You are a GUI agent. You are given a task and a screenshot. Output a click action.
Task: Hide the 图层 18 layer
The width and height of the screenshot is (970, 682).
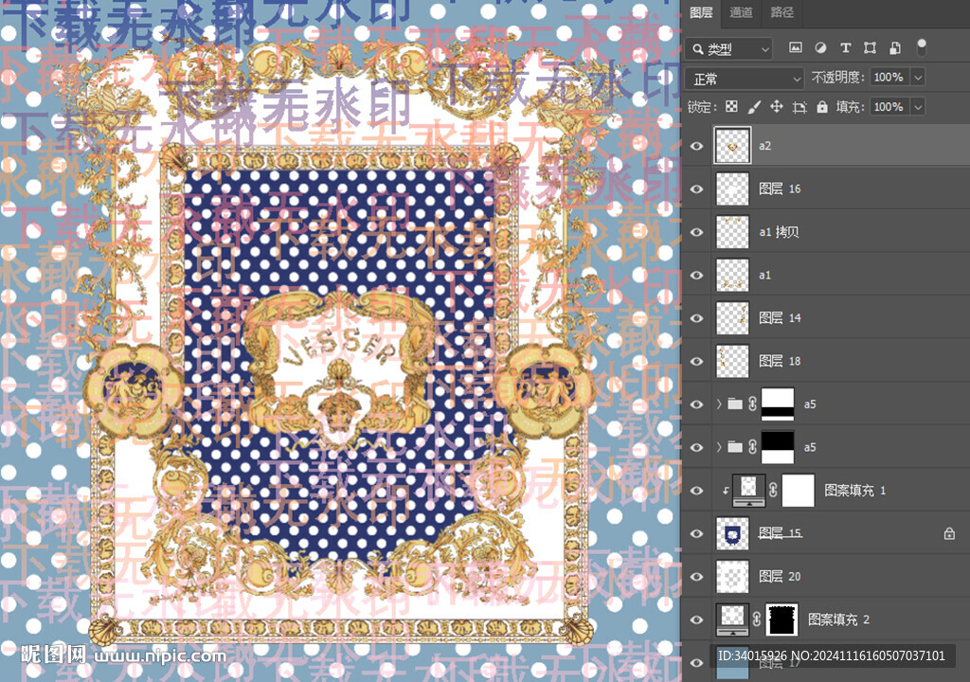[696, 361]
